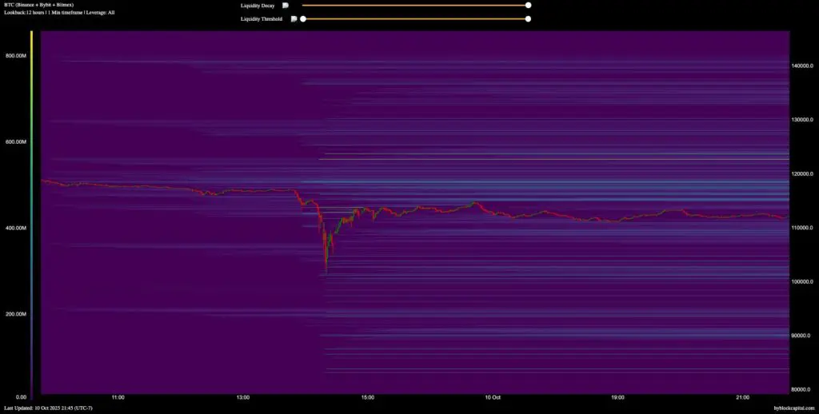
Task: Click the middle of the Liquidity Threshold track
Action: (415, 18)
